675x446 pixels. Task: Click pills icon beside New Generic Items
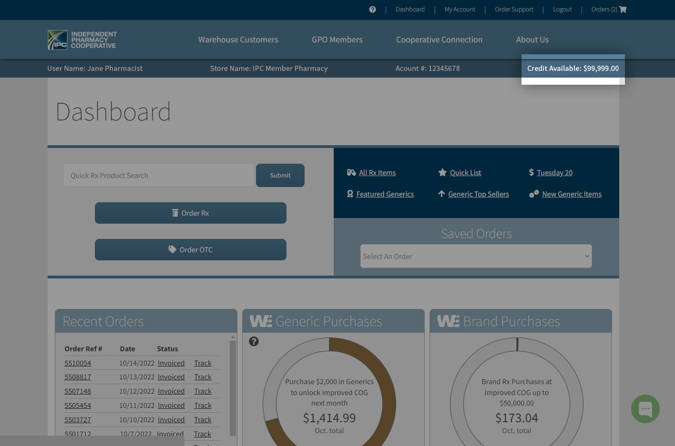click(534, 194)
